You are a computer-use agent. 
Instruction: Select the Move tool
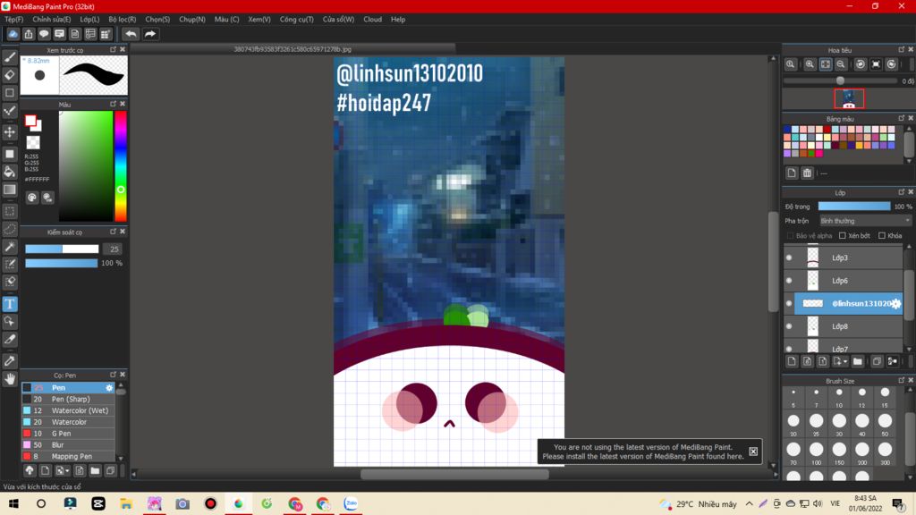[10, 132]
